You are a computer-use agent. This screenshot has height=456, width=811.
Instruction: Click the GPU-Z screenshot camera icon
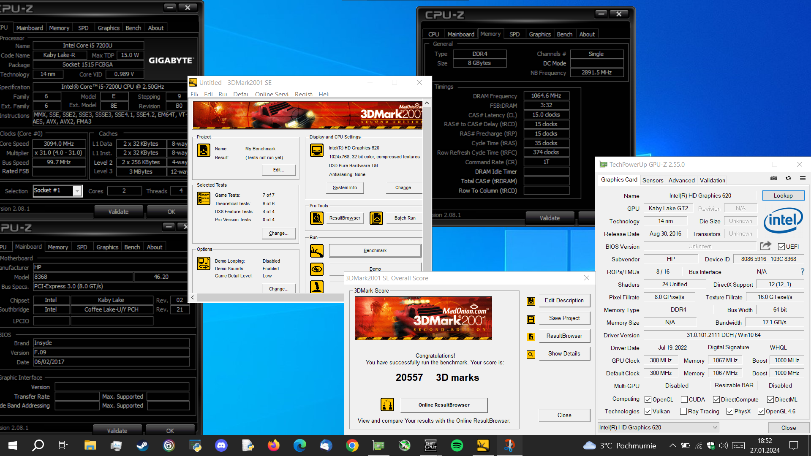[774, 179]
